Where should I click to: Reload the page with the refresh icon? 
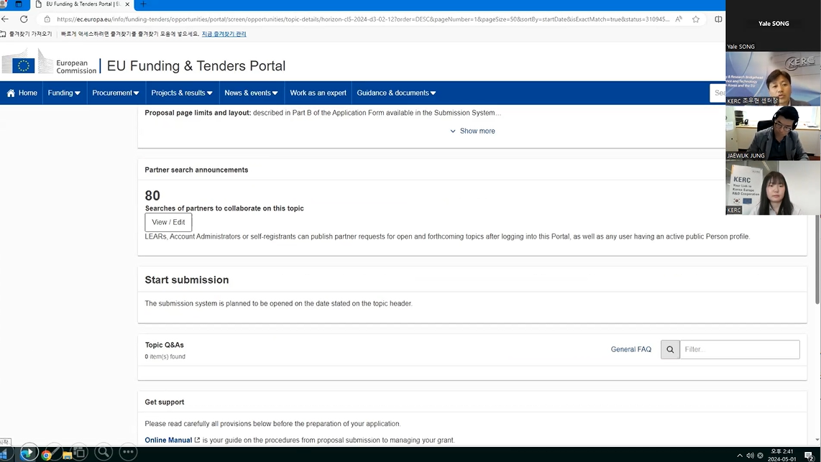pos(24,19)
